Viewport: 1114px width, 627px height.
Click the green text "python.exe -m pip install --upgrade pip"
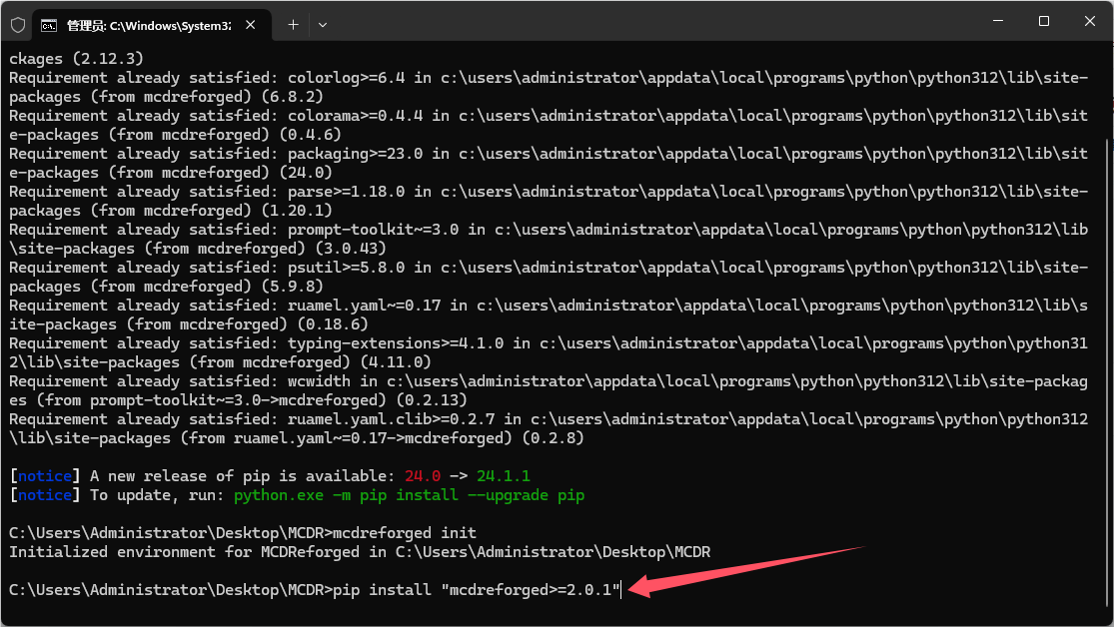coord(410,495)
